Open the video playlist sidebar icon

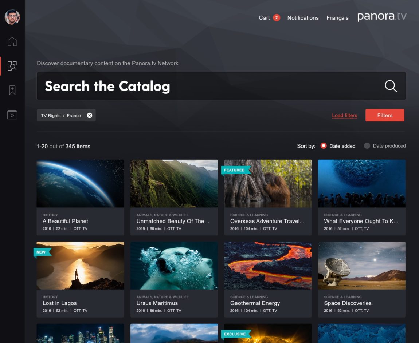[x=12, y=115]
